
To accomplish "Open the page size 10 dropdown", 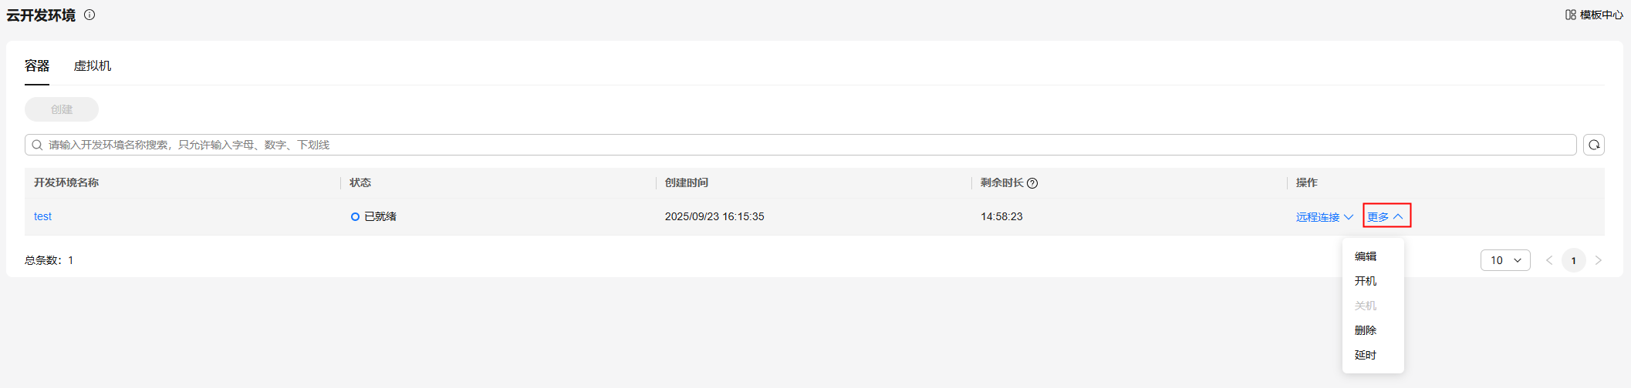I will 1504,260.
